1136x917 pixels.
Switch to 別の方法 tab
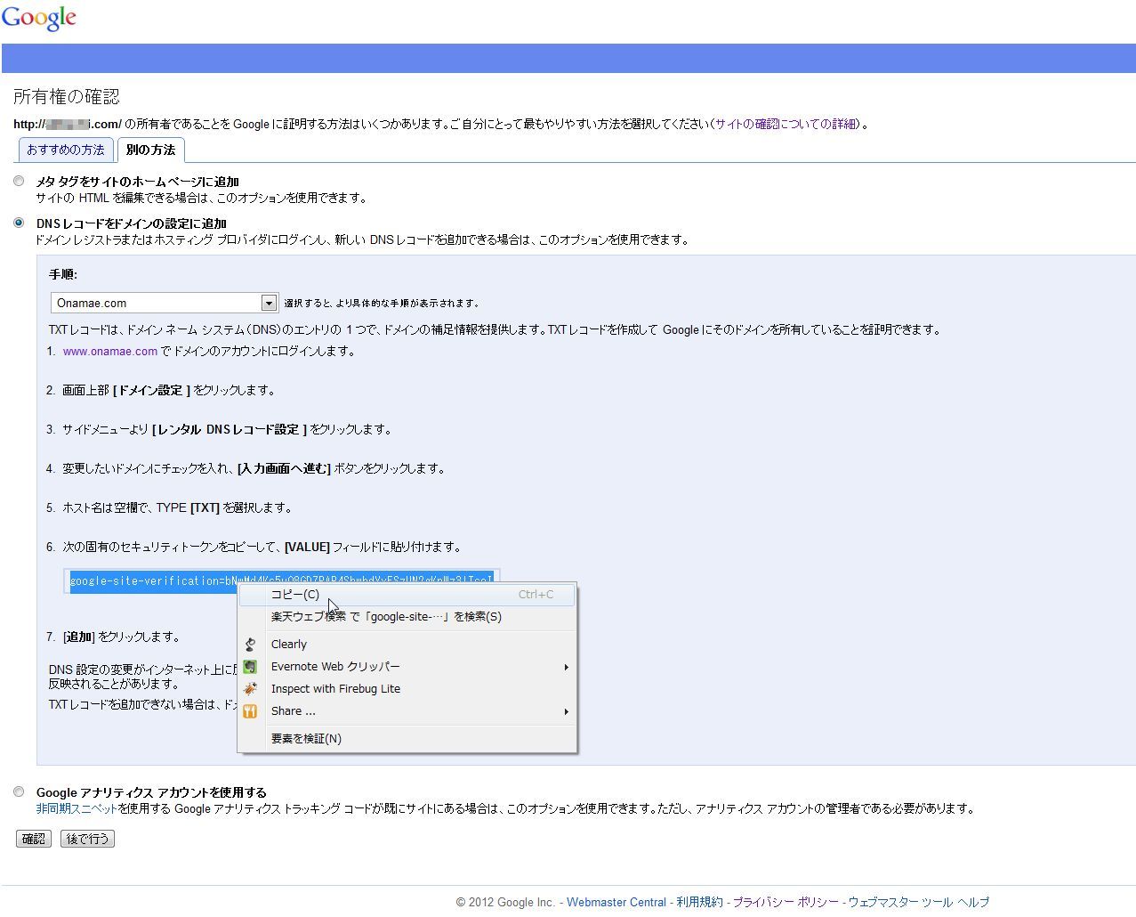(x=150, y=150)
